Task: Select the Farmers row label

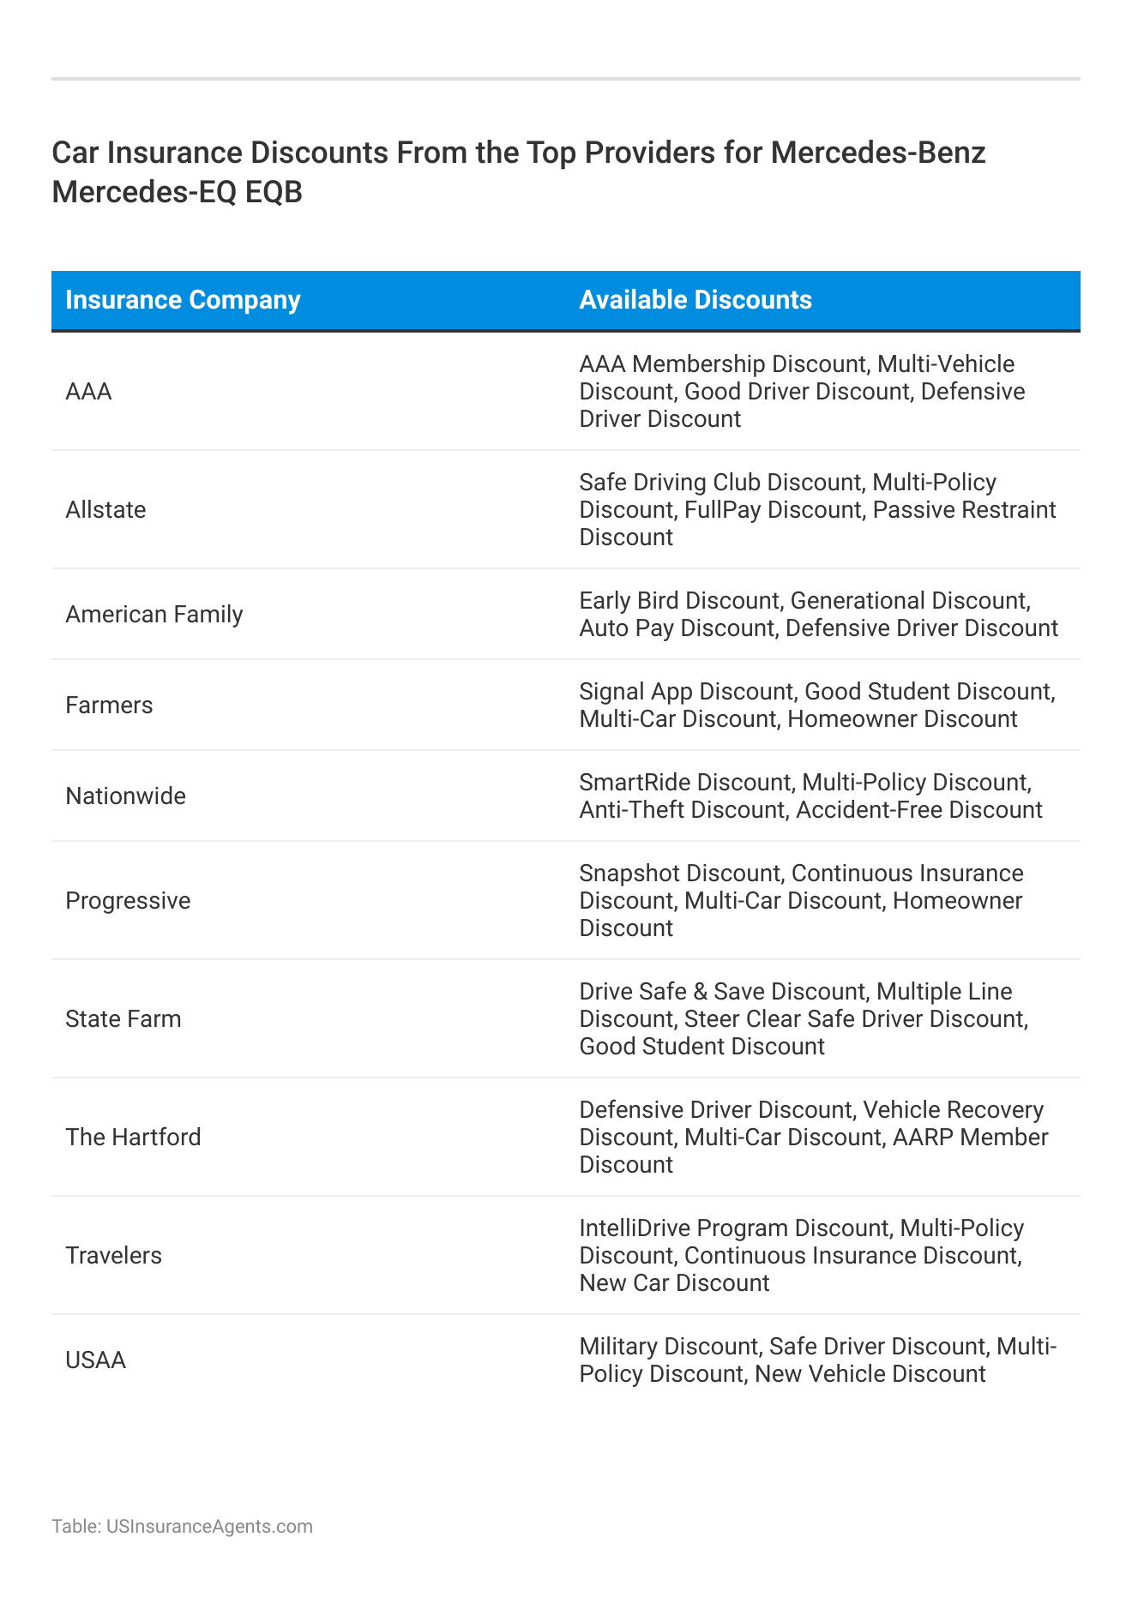Action: [x=109, y=705]
